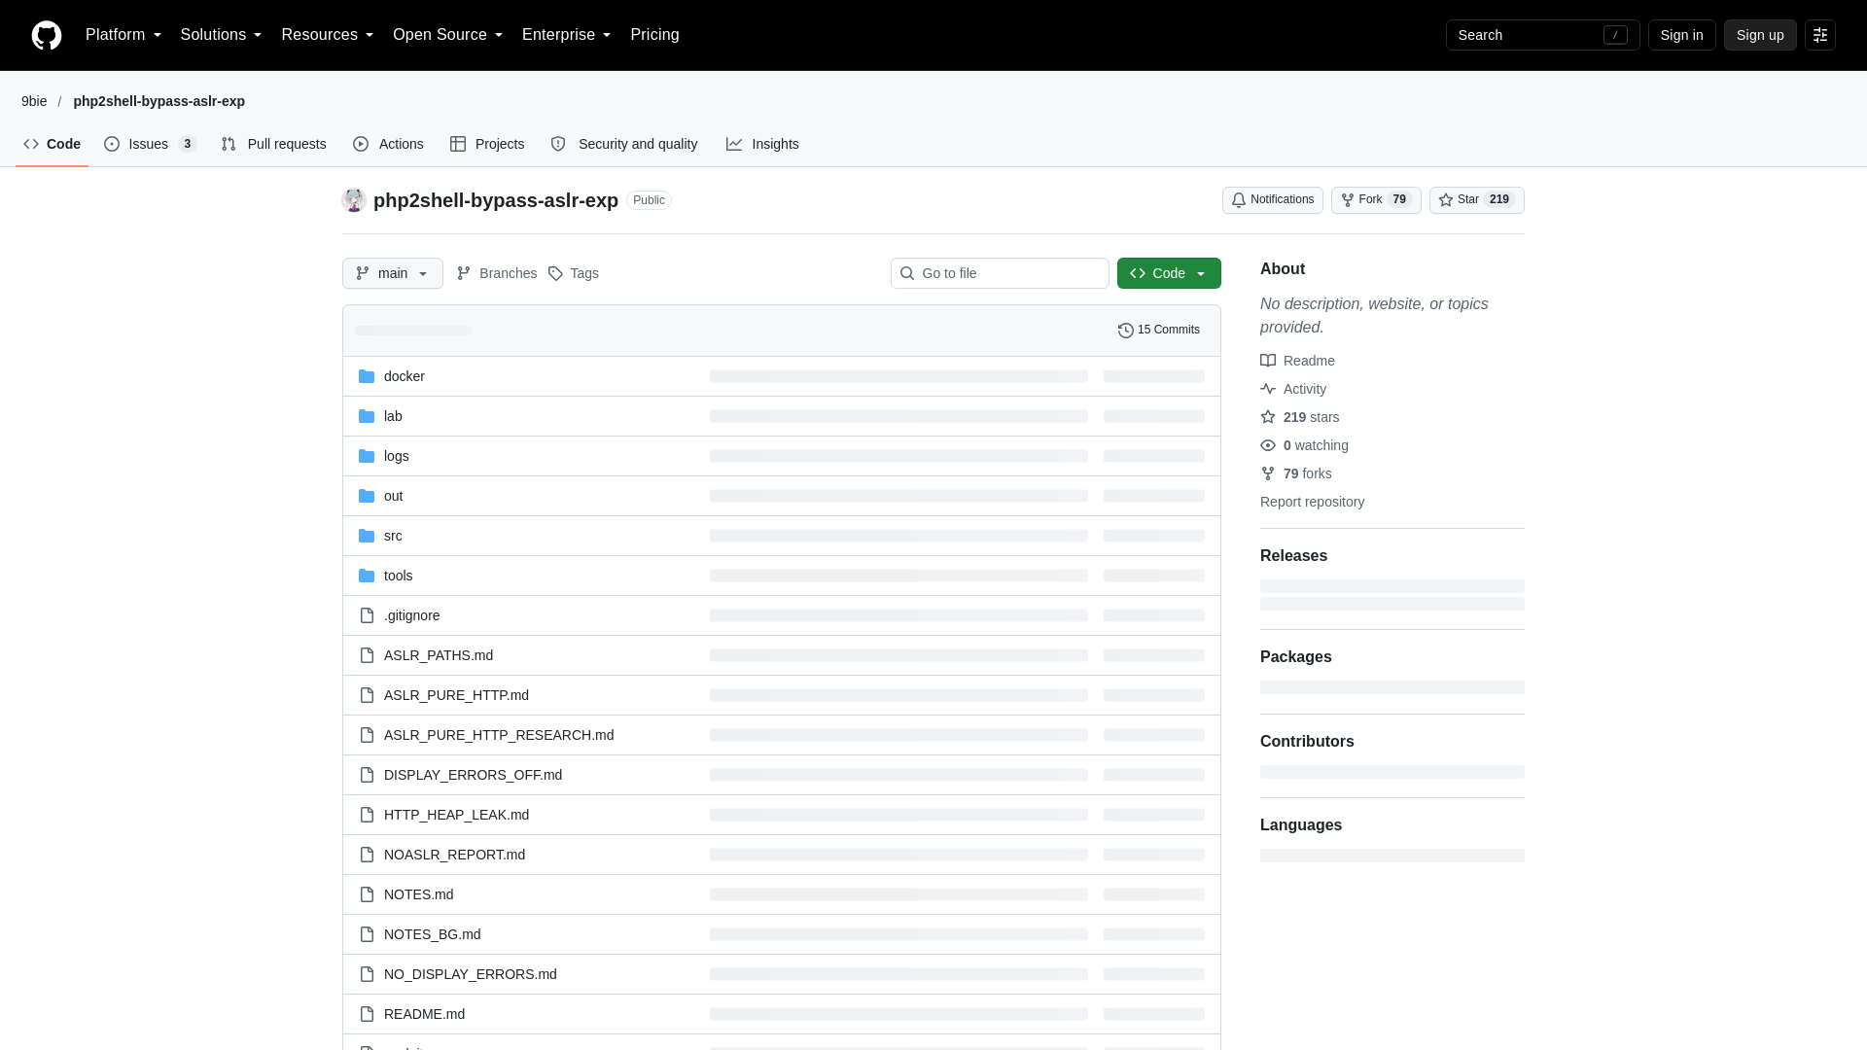The height and width of the screenshot is (1050, 1867).
Task: Switch to the Insights tab
Action: [762, 144]
